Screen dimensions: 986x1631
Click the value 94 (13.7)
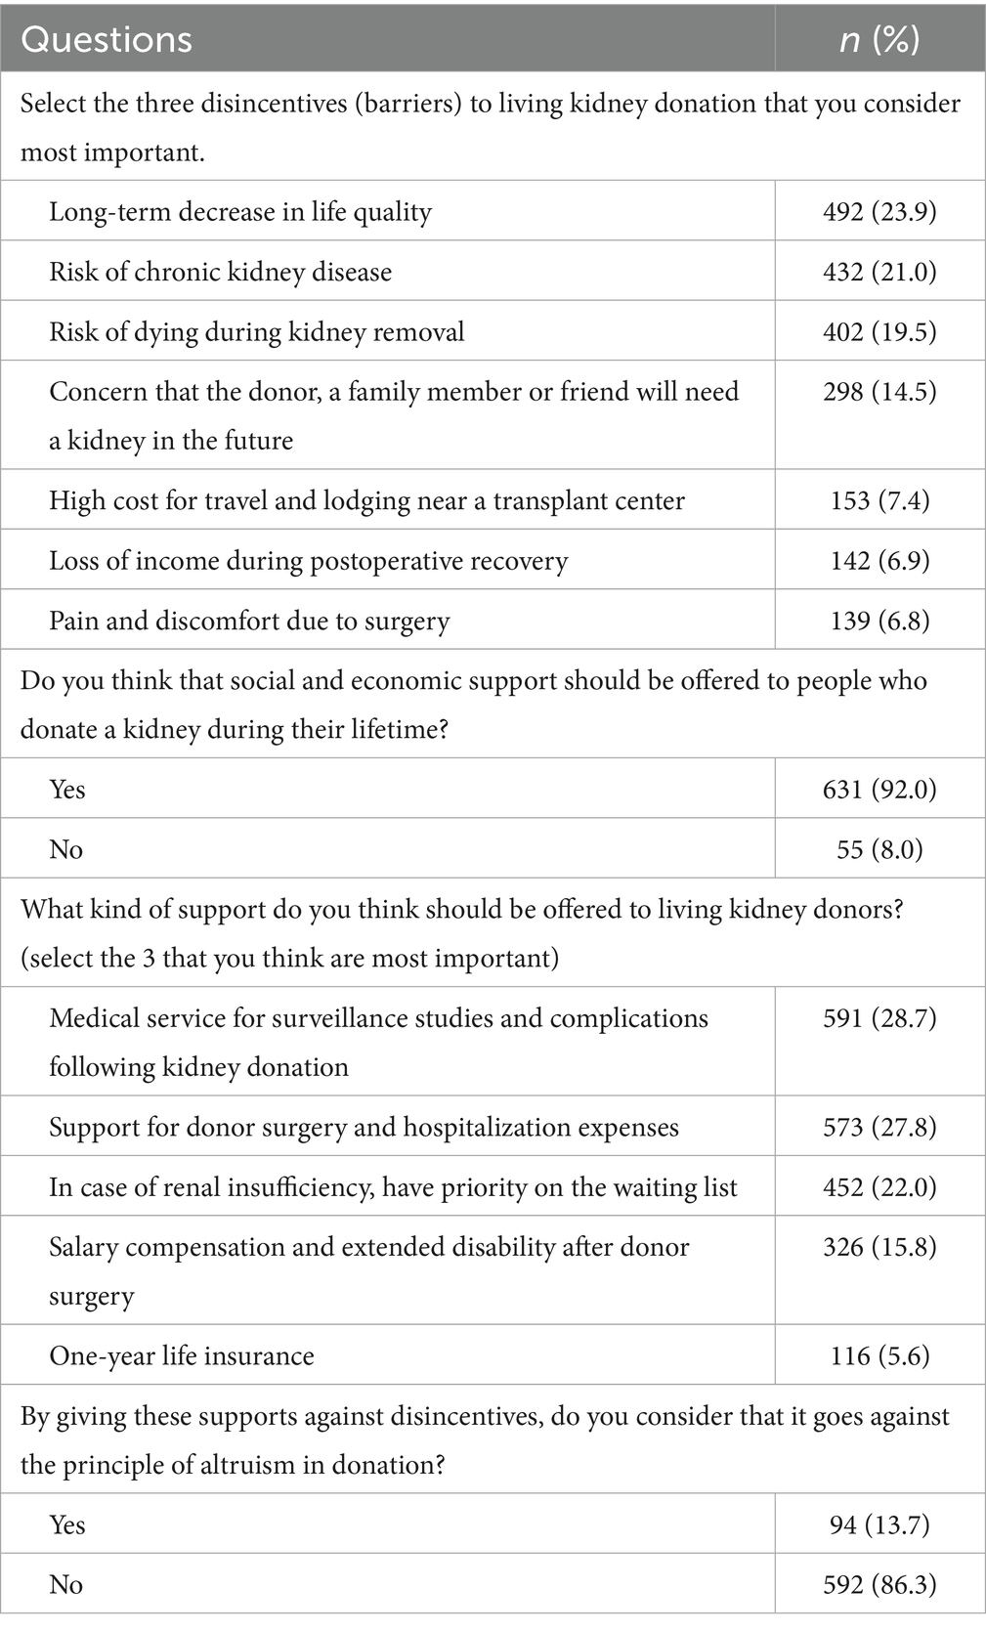coord(879,1524)
